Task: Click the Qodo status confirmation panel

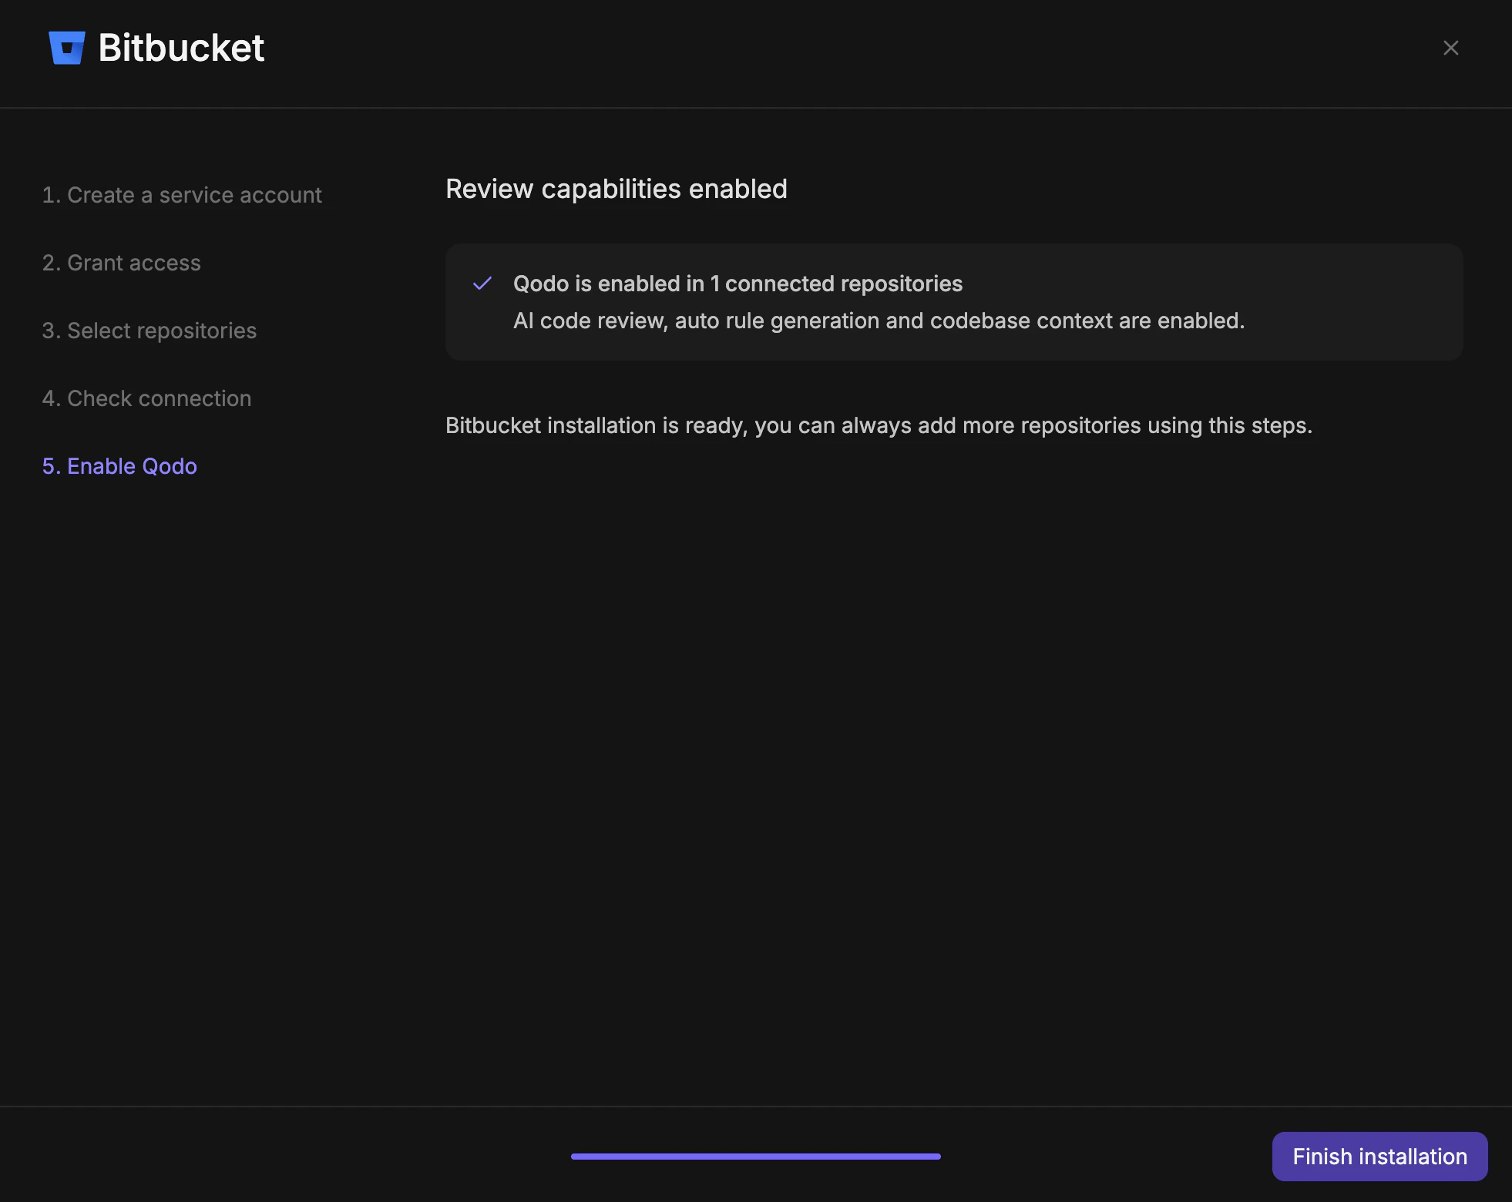Action: pyautogui.click(x=955, y=301)
